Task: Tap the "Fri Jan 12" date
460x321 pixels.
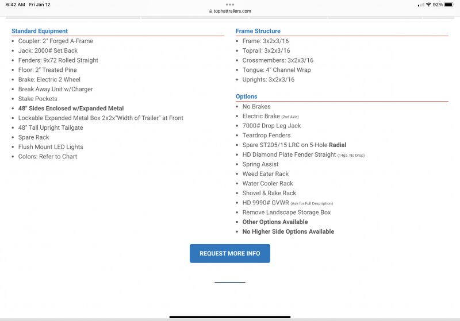Action: click(40, 5)
